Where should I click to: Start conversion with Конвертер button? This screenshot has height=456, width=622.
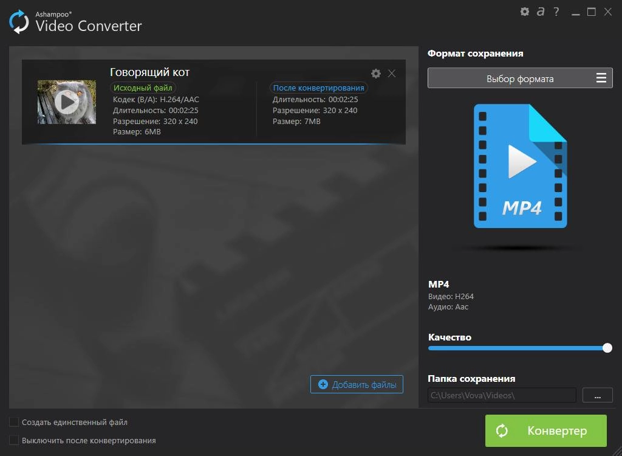546,430
